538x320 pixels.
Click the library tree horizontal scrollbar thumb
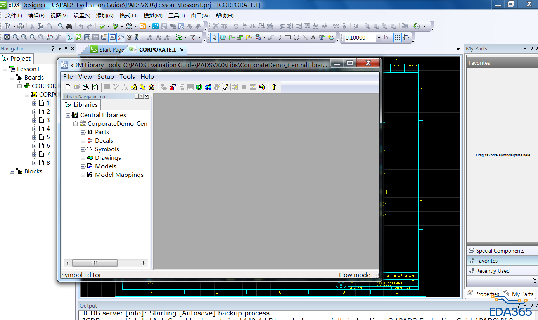[x=95, y=263]
